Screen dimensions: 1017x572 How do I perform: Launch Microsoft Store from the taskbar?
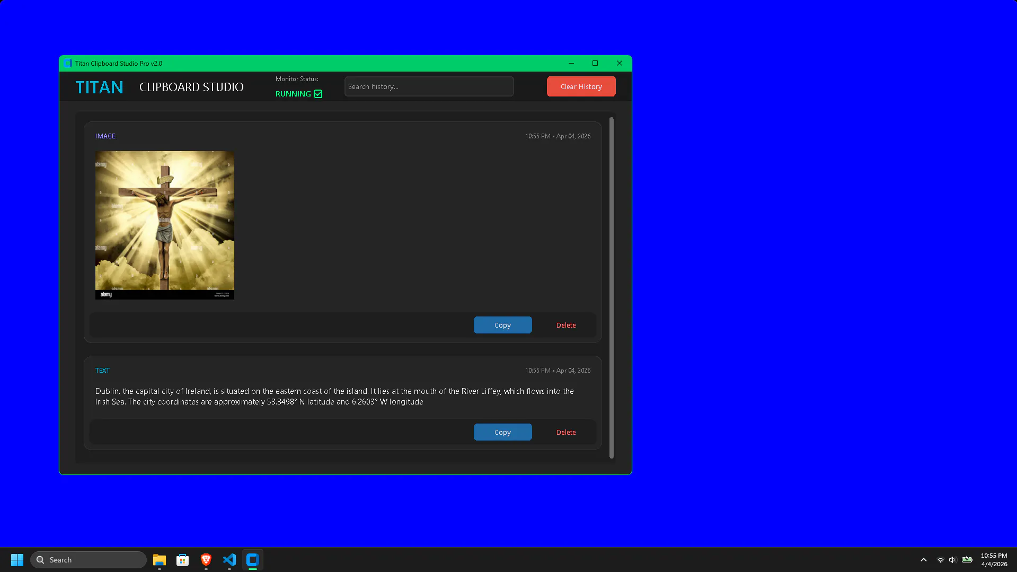click(183, 560)
